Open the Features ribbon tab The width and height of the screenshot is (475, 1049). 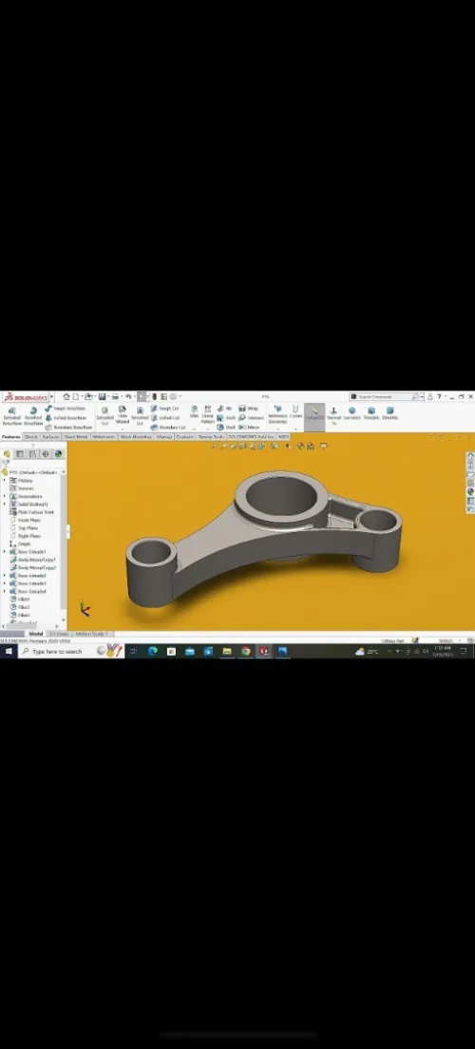11,437
